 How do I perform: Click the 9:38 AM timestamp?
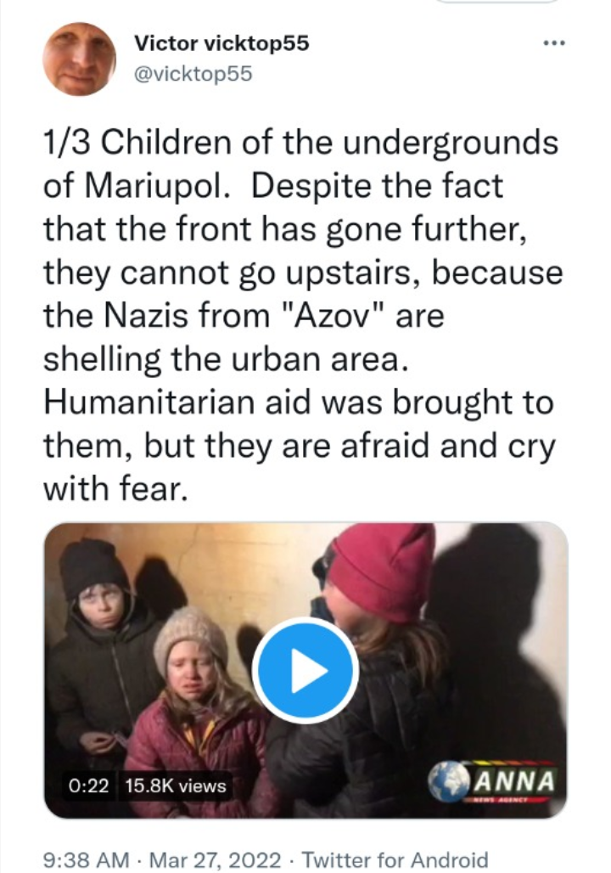pyautogui.click(x=86, y=859)
